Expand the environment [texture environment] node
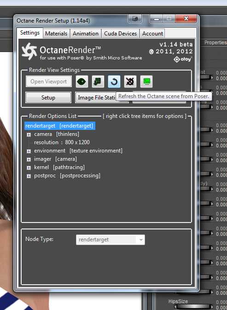This screenshot has height=310, width=227. pos(29,151)
